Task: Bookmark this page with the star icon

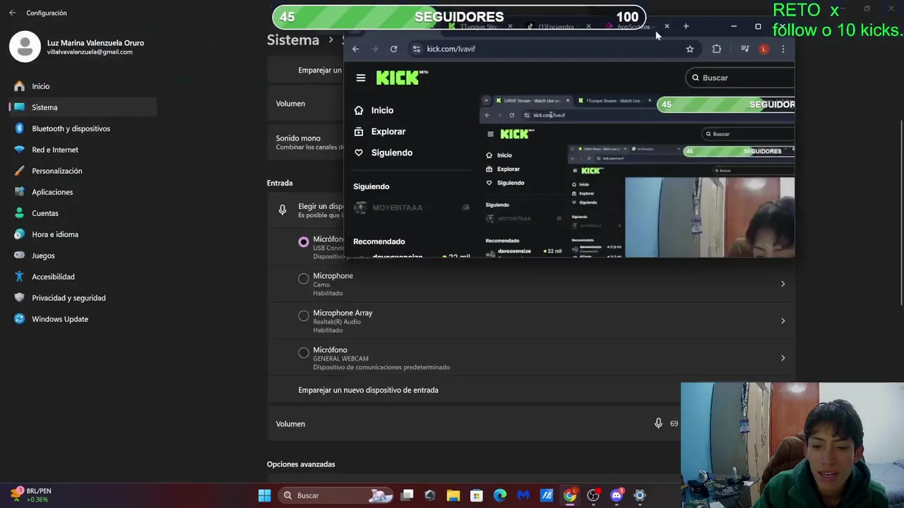Action: tap(690, 49)
